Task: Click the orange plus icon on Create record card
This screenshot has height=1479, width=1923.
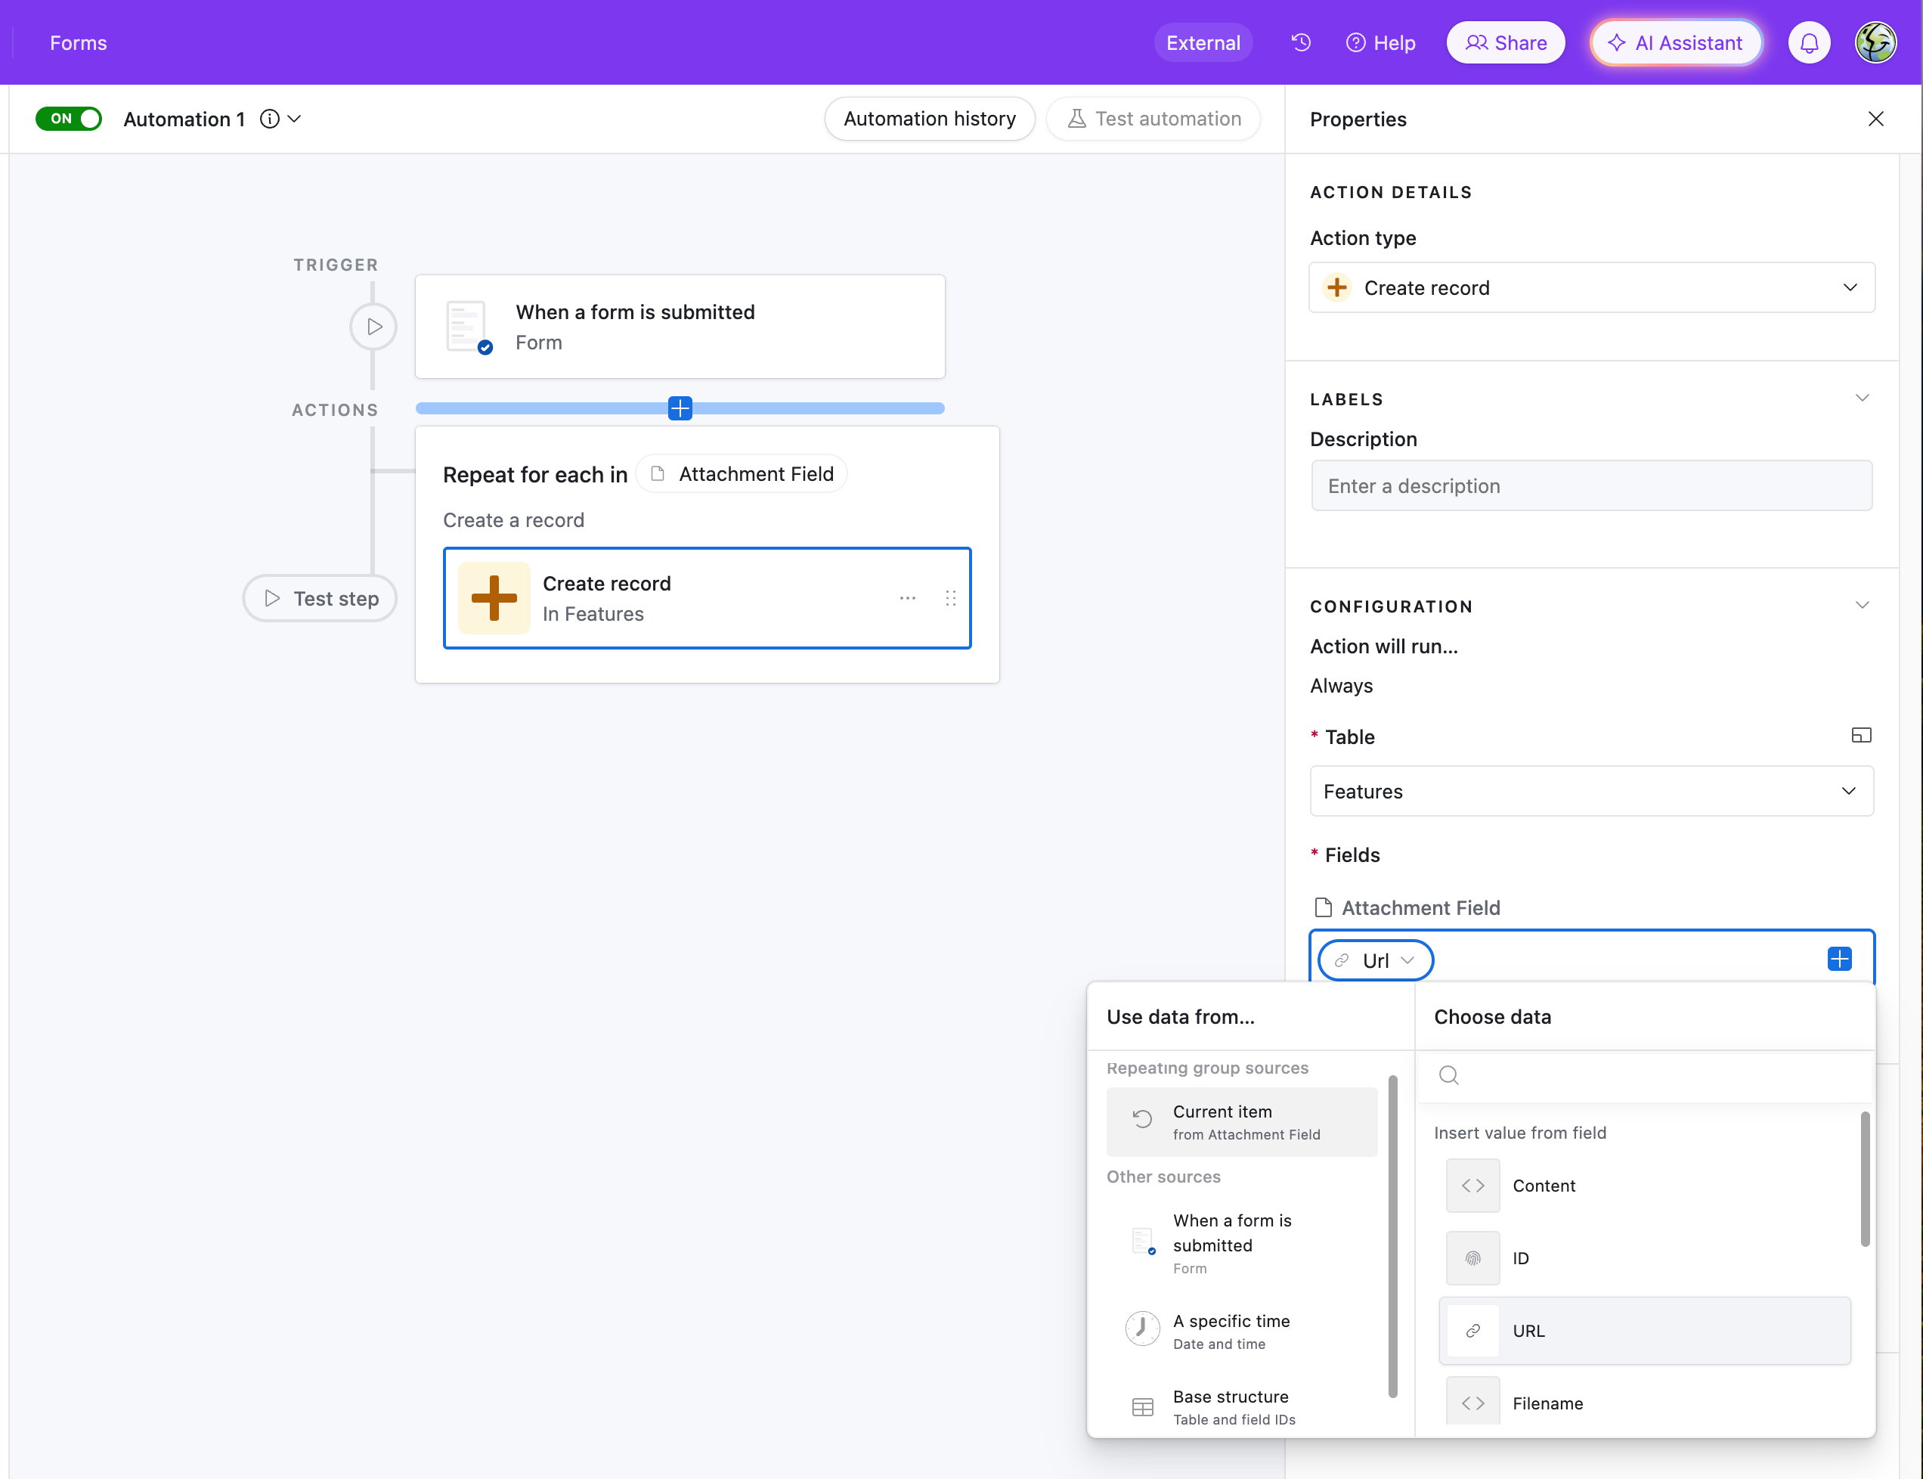Action: pyautogui.click(x=494, y=599)
